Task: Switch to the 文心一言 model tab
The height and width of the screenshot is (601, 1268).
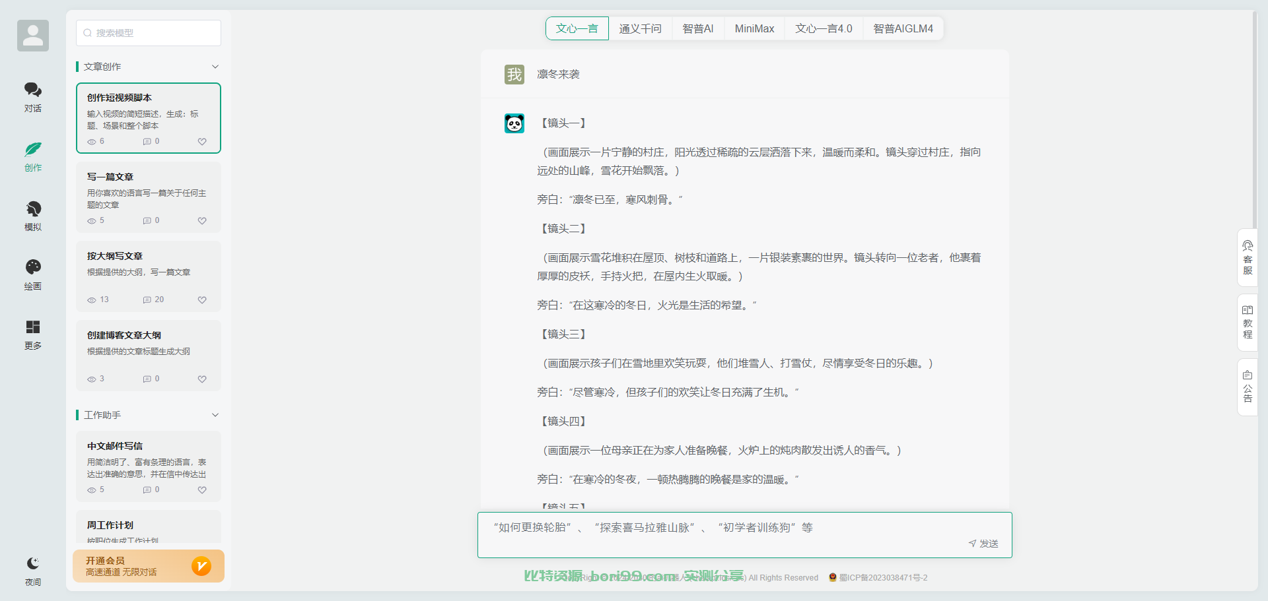Action: click(x=577, y=28)
